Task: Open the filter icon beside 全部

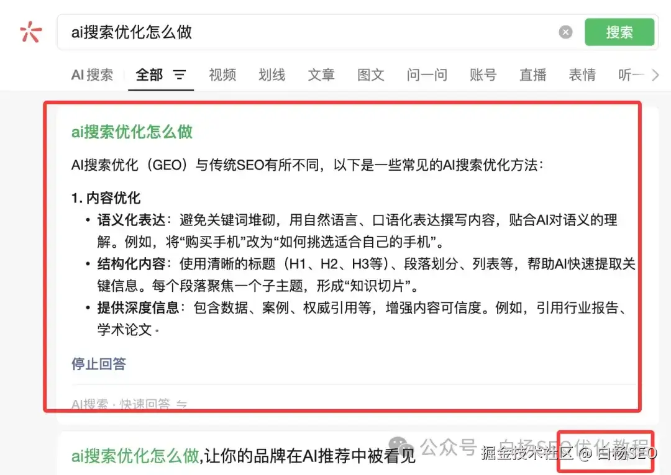Action: point(180,75)
